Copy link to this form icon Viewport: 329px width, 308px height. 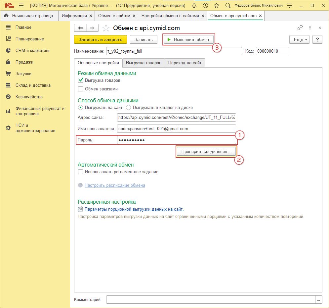[x=300, y=28]
